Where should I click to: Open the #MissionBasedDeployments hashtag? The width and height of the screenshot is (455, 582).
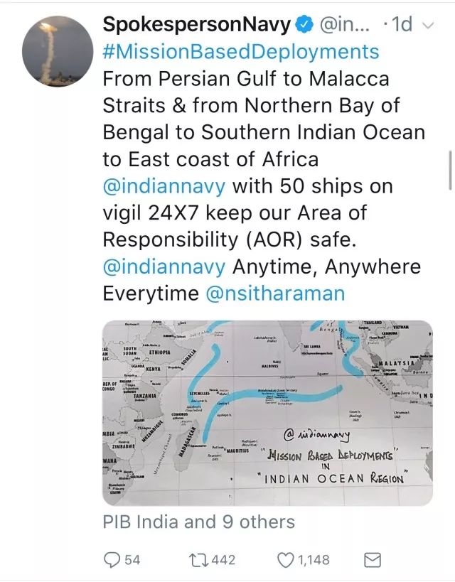click(241, 52)
